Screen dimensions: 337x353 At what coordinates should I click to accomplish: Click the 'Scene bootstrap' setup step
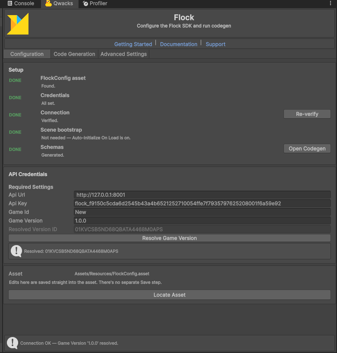point(61,129)
